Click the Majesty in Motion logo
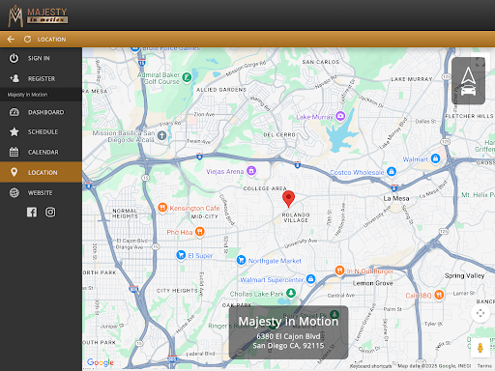 (38, 15)
